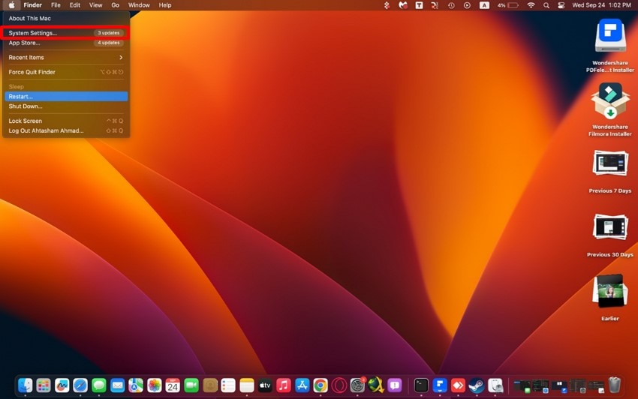Open the Help menu
638x399 pixels.
pos(165,5)
